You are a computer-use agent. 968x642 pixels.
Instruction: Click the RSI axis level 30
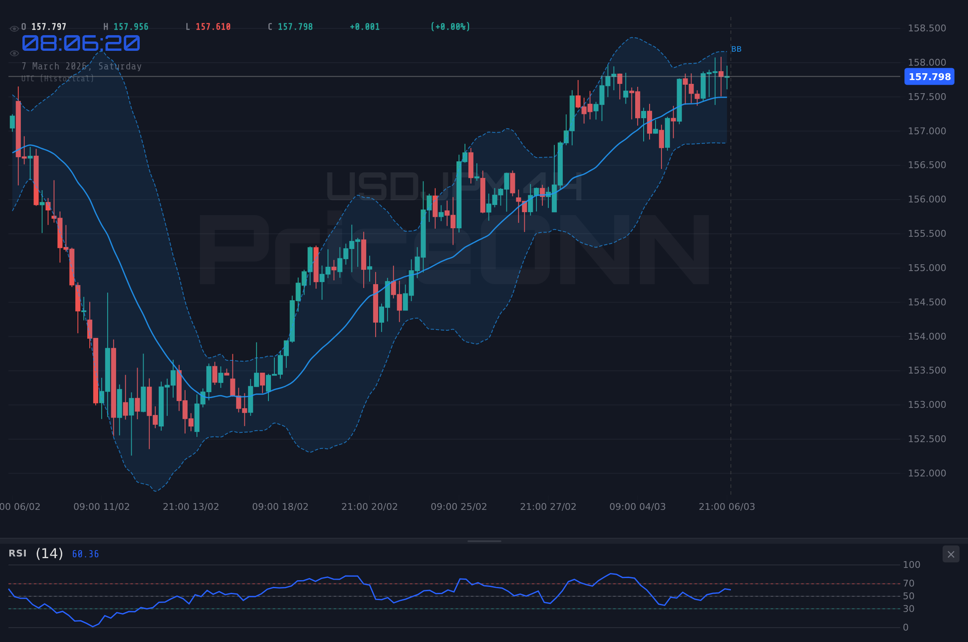point(909,609)
